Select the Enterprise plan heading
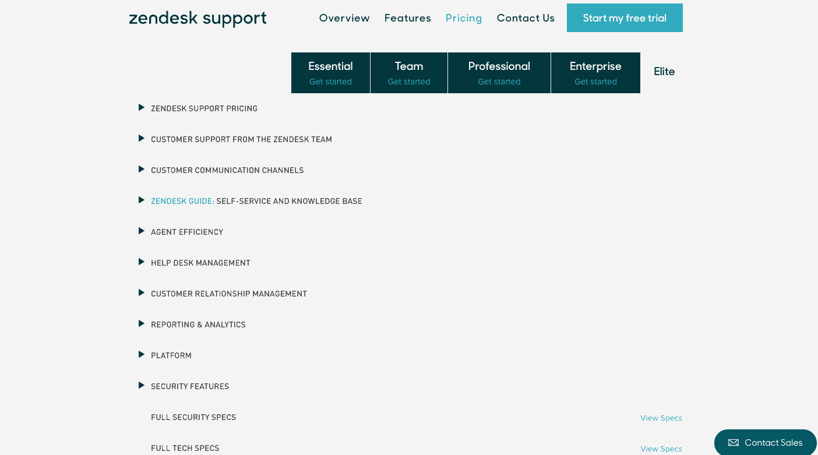 (x=595, y=66)
